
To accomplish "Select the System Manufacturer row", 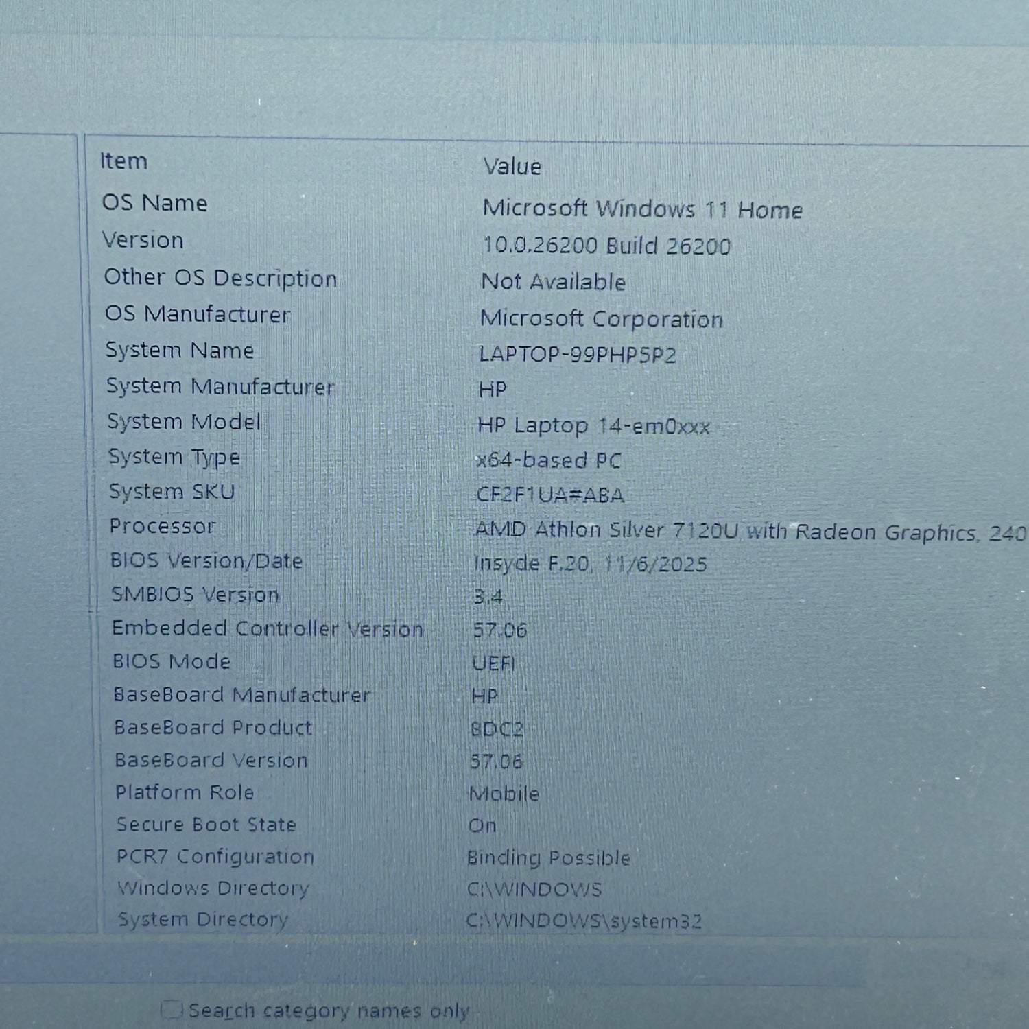I will [220, 386].
